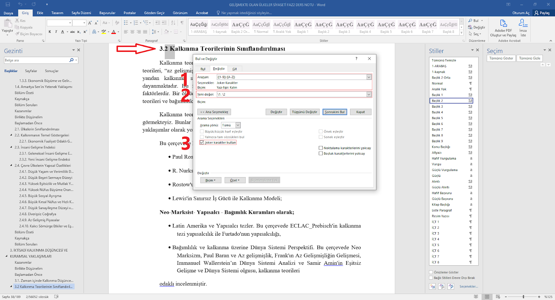Click yellow text highlight color button
The height and width of the screenshot is (300, 555).
click(103, 32)
